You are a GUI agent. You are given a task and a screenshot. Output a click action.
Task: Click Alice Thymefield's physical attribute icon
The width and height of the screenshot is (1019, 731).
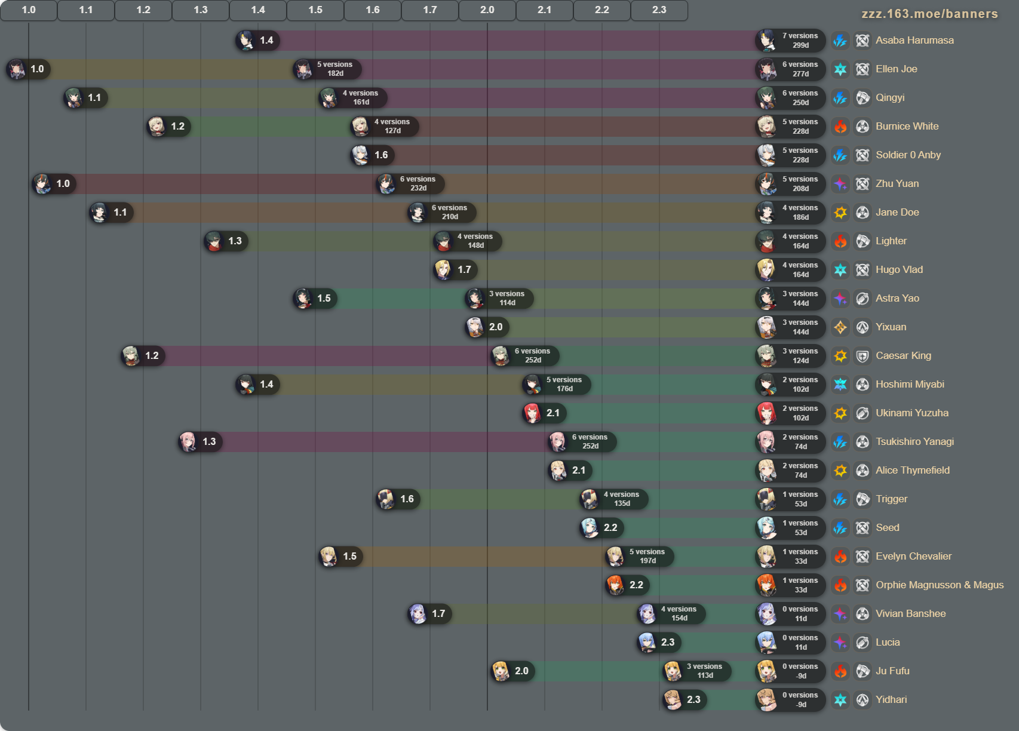coord(840,471)
